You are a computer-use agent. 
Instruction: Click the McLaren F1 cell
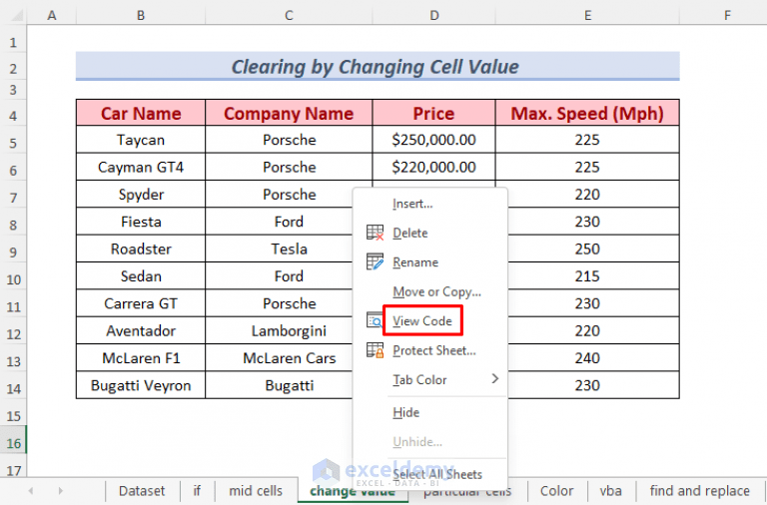pyautogui.click(x=141, y=358)
